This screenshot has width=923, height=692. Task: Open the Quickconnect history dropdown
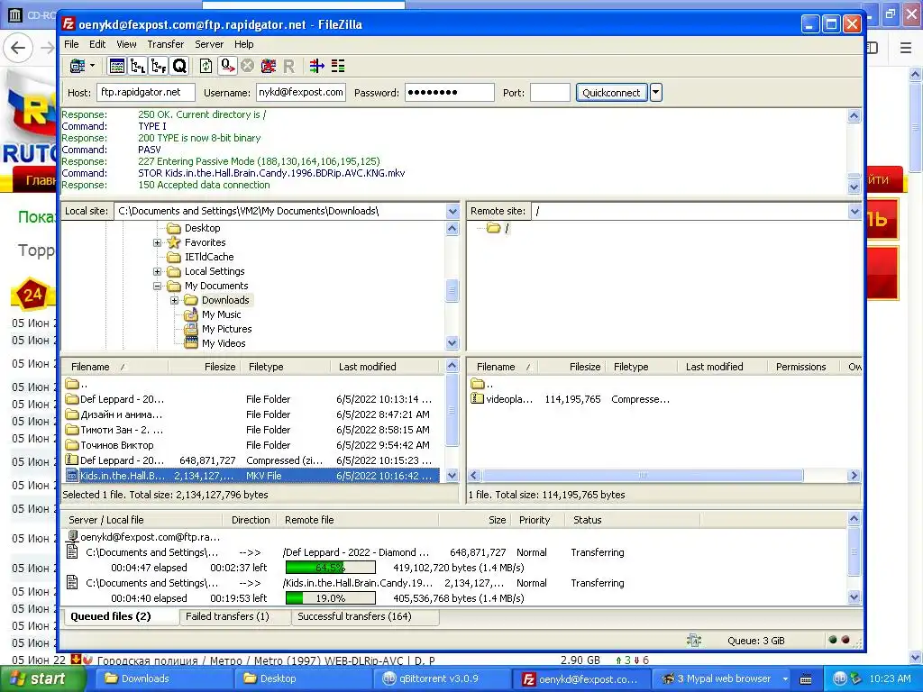coord(656,93)
